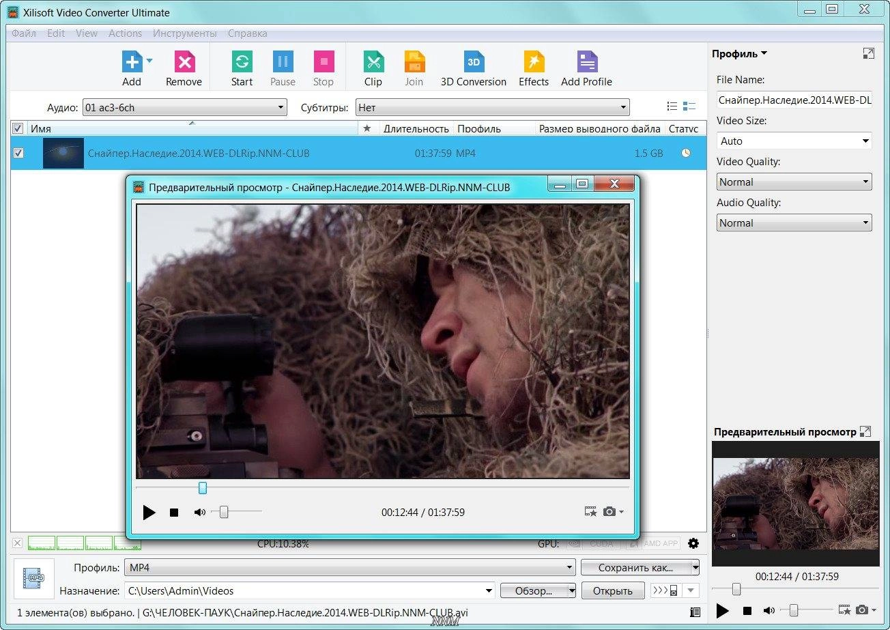
Task: Stop playback in the side preview panel
Action: [x=747, y=610]
